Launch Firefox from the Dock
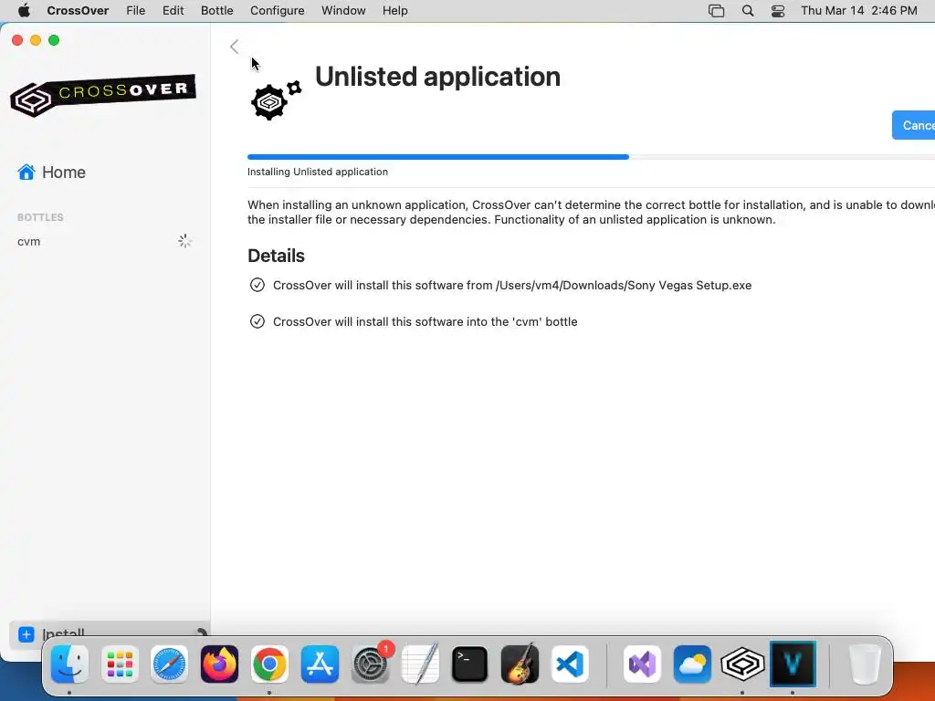Image resolution: width=935 pixels, height=701 pixels. click(x=219, y=664)
